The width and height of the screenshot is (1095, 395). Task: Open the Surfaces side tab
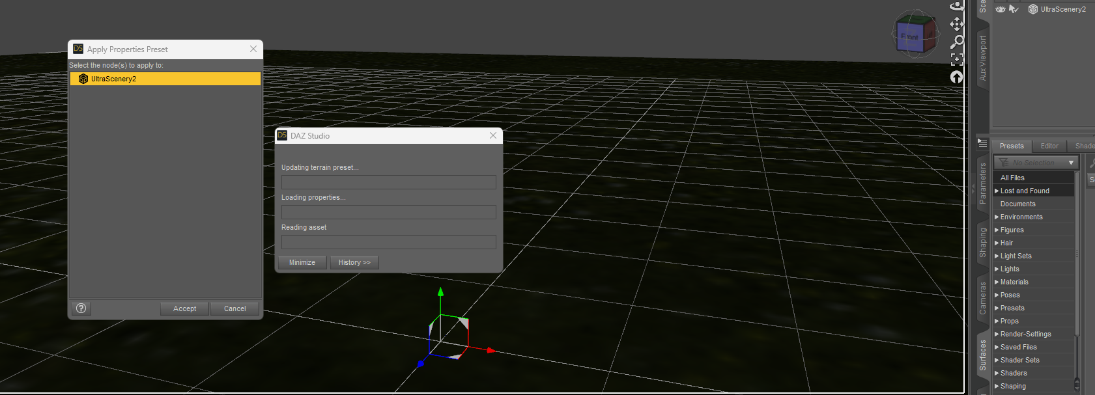point(983,355)
